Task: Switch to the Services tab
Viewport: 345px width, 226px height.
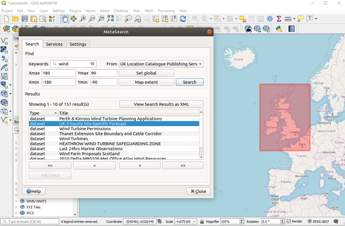Action: coord(54,44)
